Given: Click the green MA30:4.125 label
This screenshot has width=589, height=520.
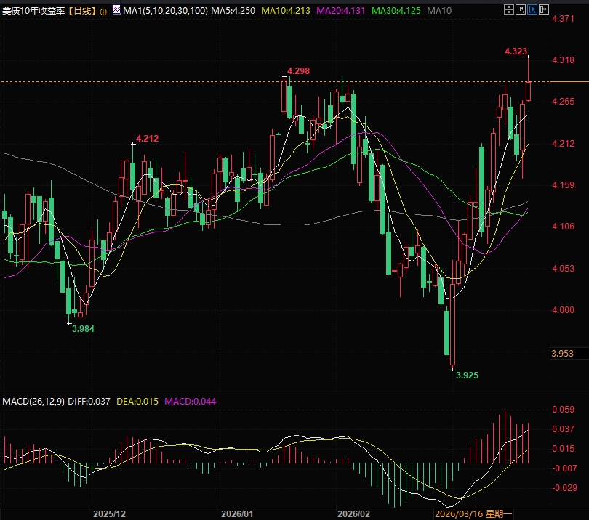Looking at the screenshot, I should coord(398,12).
